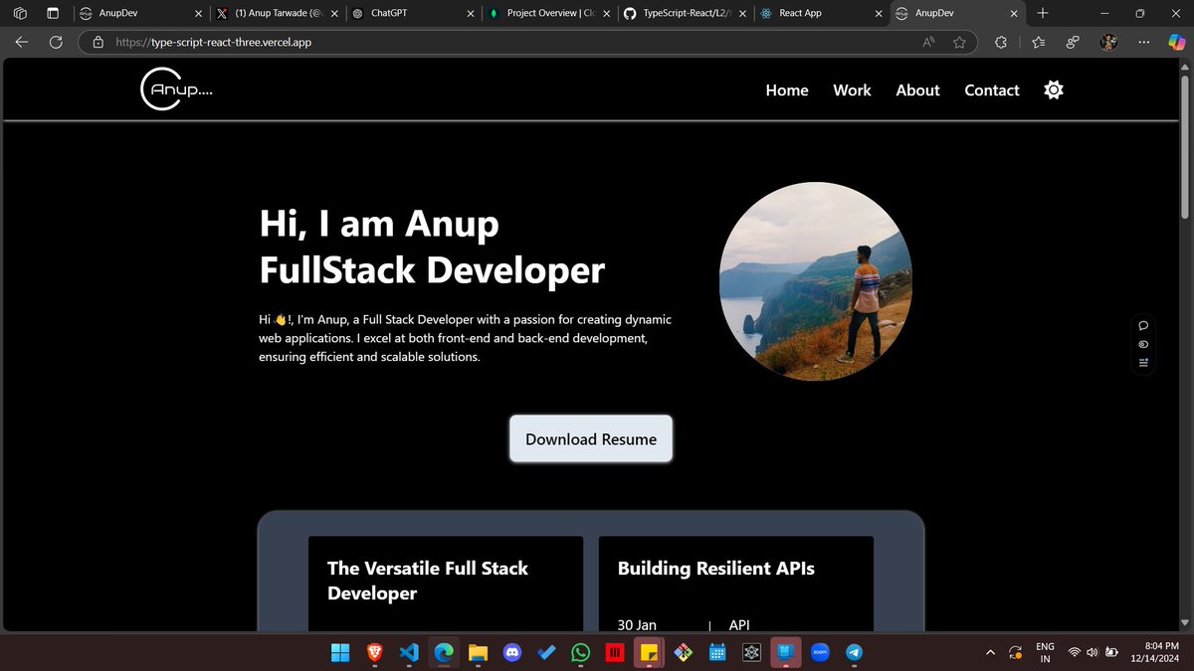Toggle the site's light/dark theme sun icon

pyautogui.click(x=1054, y=89)
